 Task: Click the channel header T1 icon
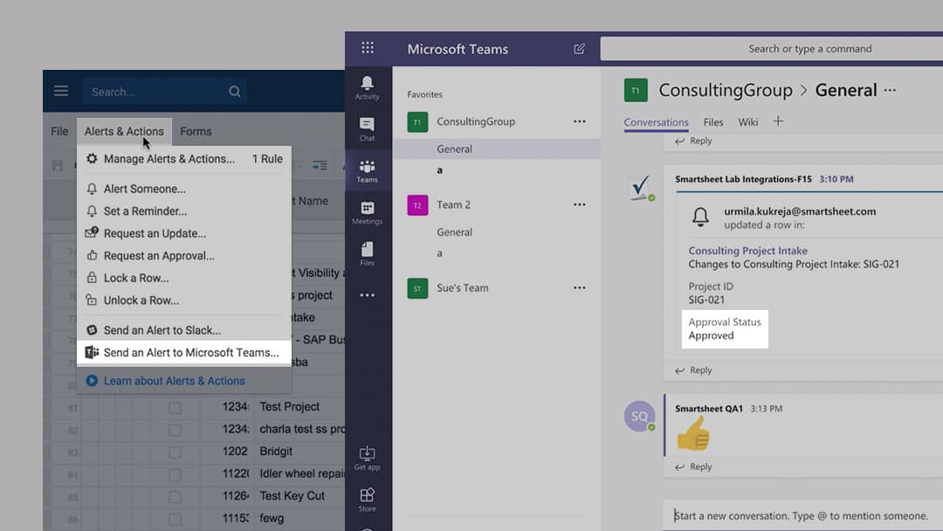tap(636, 90)
